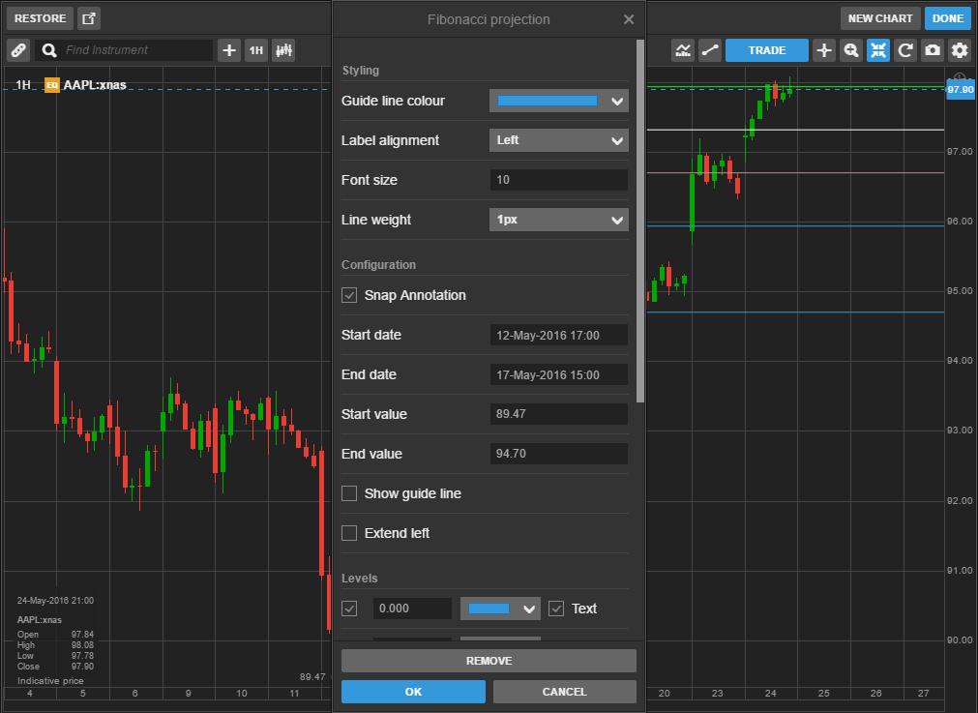Take a chart snapshot with camera icon
Viewport: 978px width, 713px height.
point(933,50)
